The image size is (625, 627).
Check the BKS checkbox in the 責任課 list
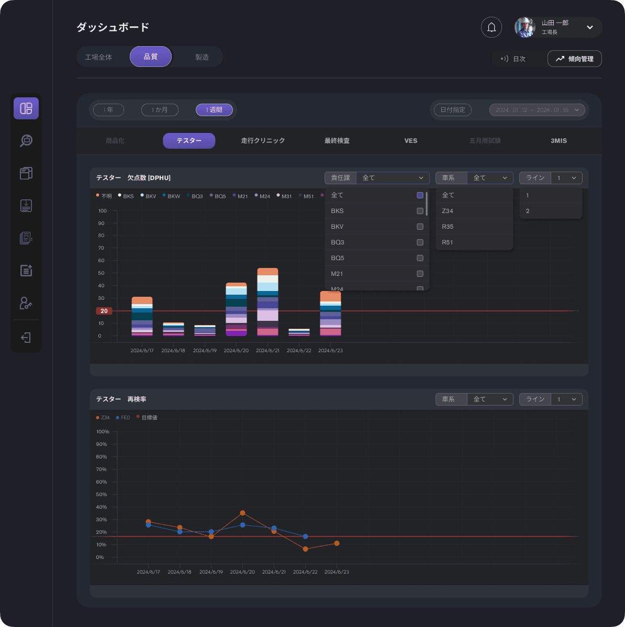coord(420,211)
